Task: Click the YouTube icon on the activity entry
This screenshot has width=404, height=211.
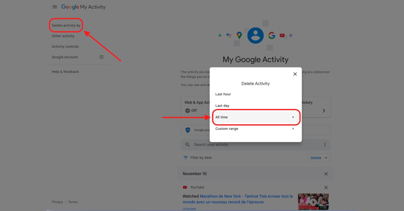Action: 185,187
